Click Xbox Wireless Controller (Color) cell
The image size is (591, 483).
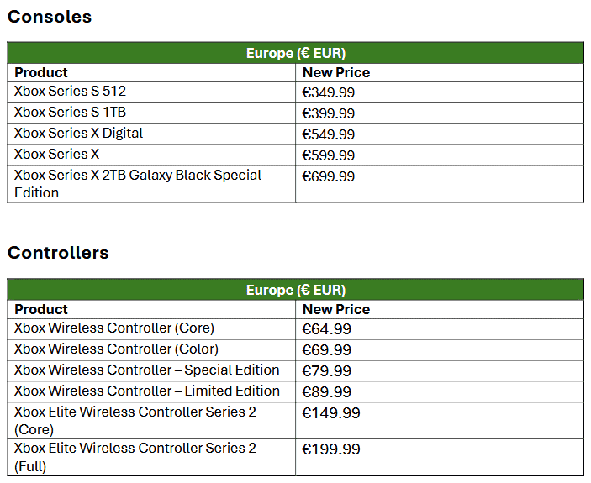[116, 349]
